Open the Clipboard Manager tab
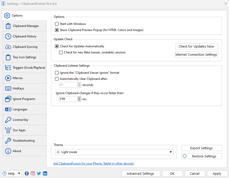Viewport: 229px width, 178px height. tap(25, 26)
